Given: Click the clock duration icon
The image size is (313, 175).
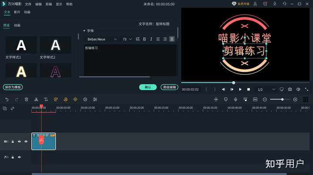Looking at the screenshot, I should point(85,99).
